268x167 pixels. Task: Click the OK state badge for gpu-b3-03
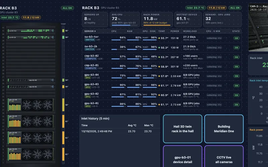(x=237, y=86)
